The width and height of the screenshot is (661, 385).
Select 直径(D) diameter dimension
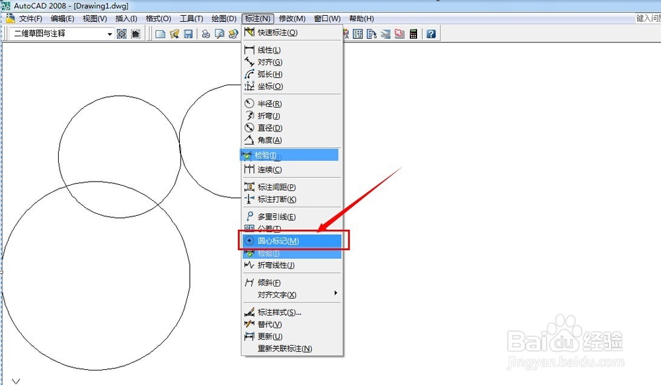coord(292,128)
